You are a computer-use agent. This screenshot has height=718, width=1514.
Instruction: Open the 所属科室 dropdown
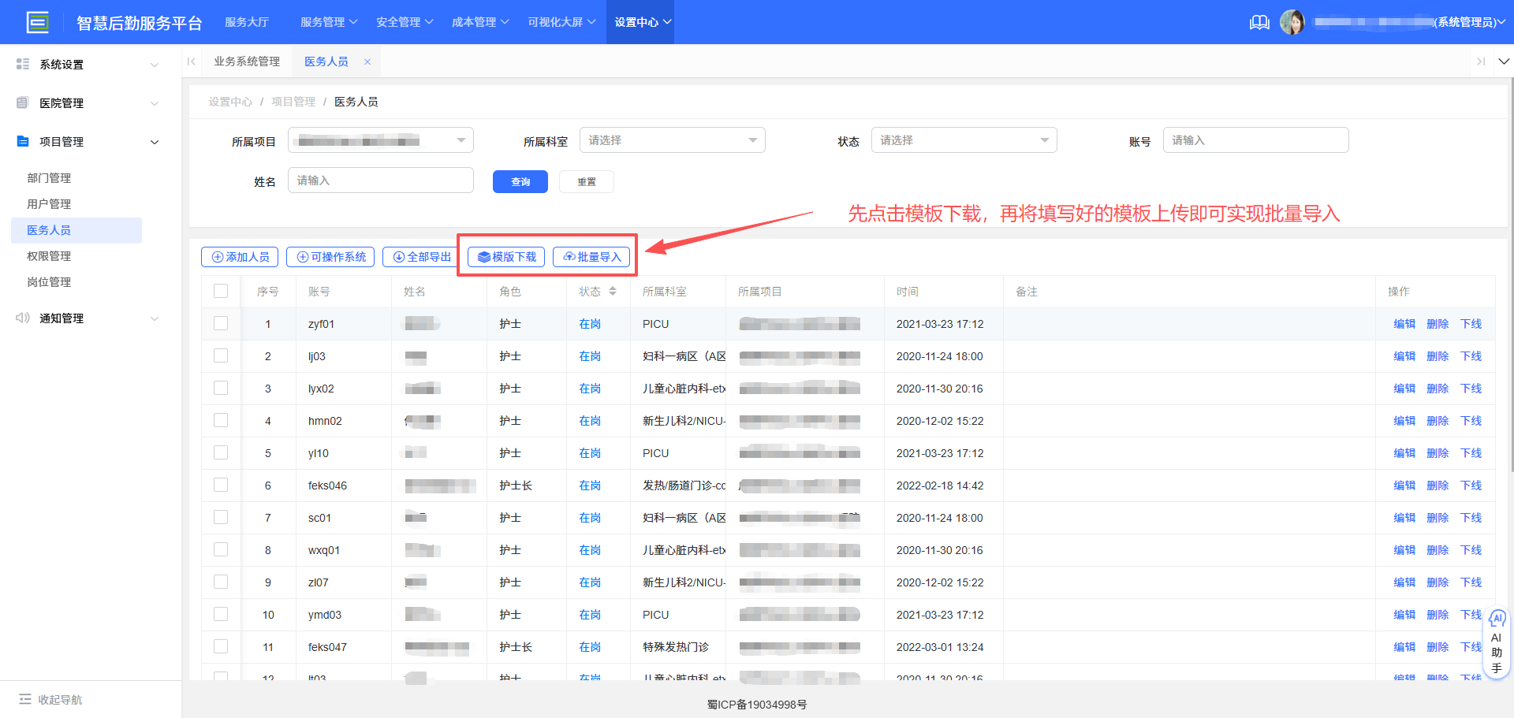coord(672,140)
